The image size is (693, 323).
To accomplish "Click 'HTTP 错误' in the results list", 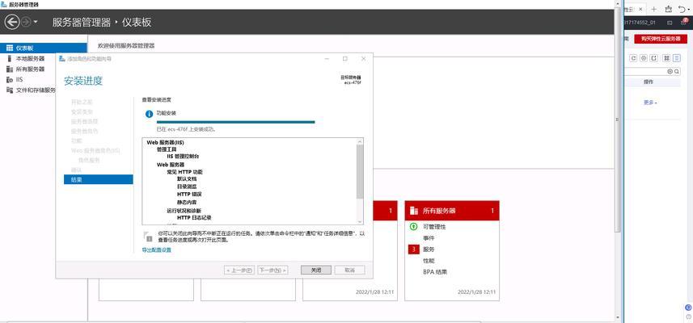I will click(189, 194).
